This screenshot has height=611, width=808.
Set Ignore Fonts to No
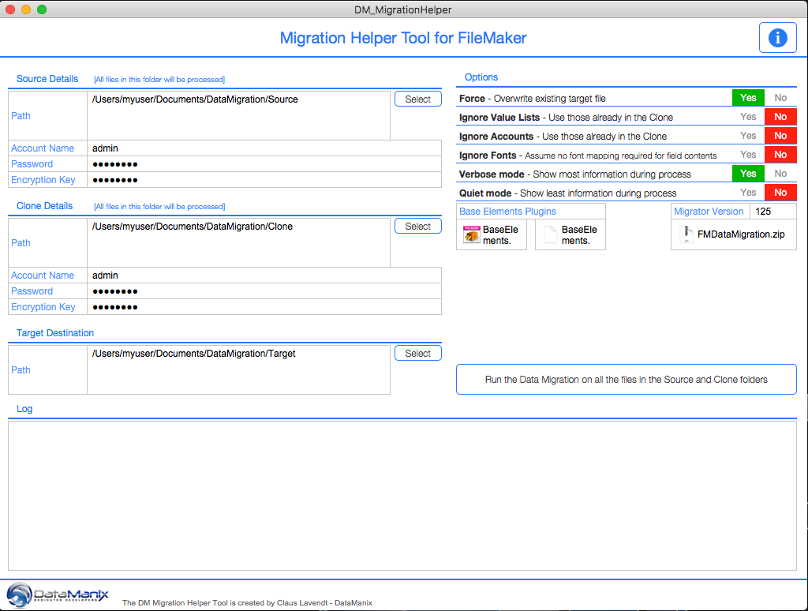[x=780, y=155]
